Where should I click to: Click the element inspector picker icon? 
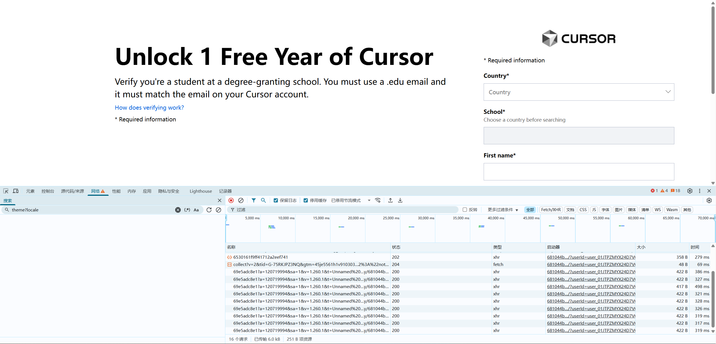tap(6, 191)
